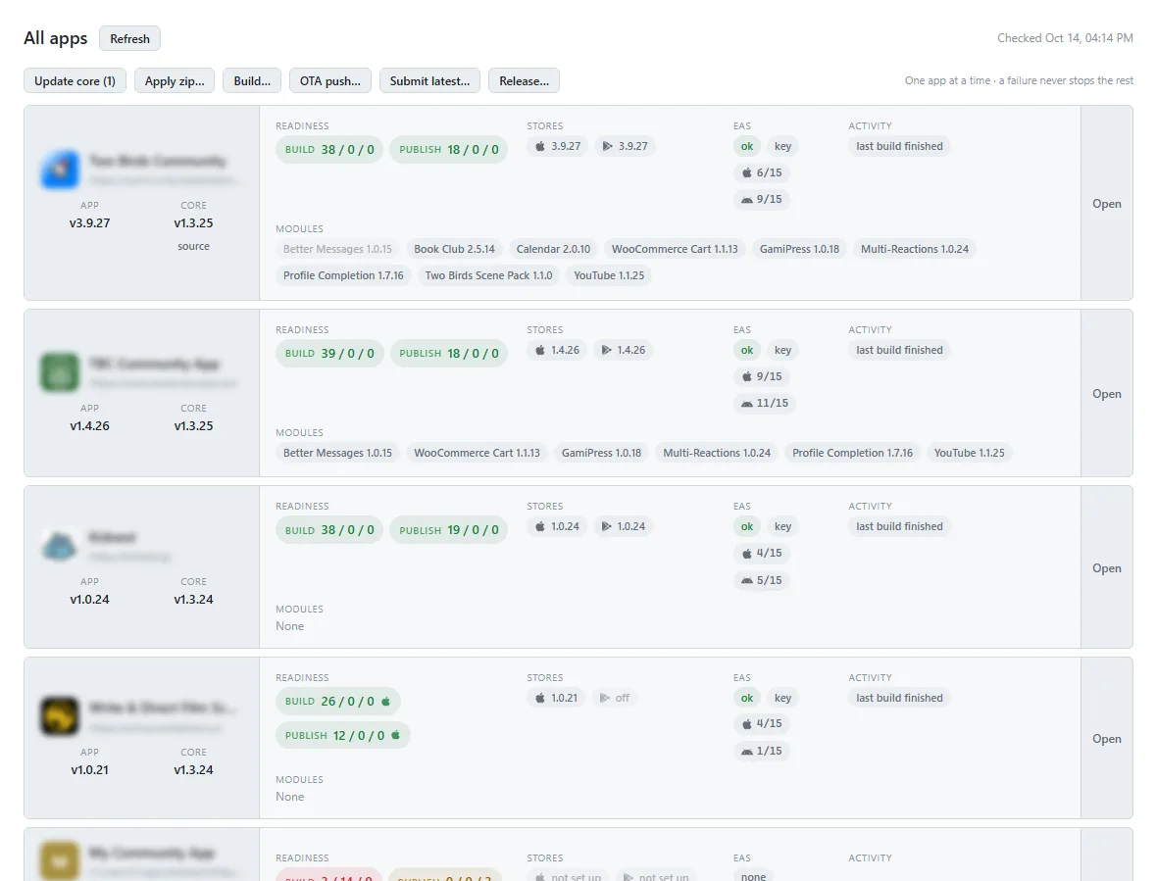Click Google Play 1.0.24 badge
The width and height of the screenshot is (1157, 881).
[624, 526]
